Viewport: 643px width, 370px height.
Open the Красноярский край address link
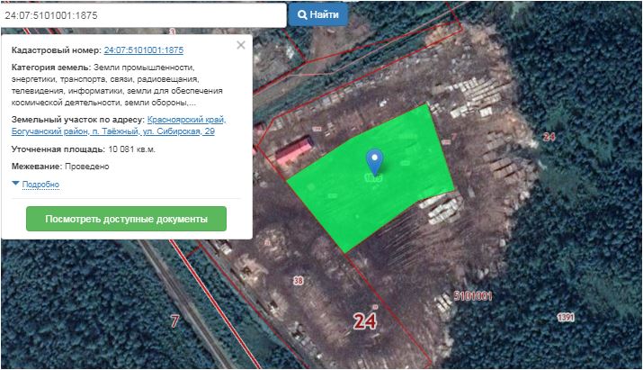pos(186,120)
